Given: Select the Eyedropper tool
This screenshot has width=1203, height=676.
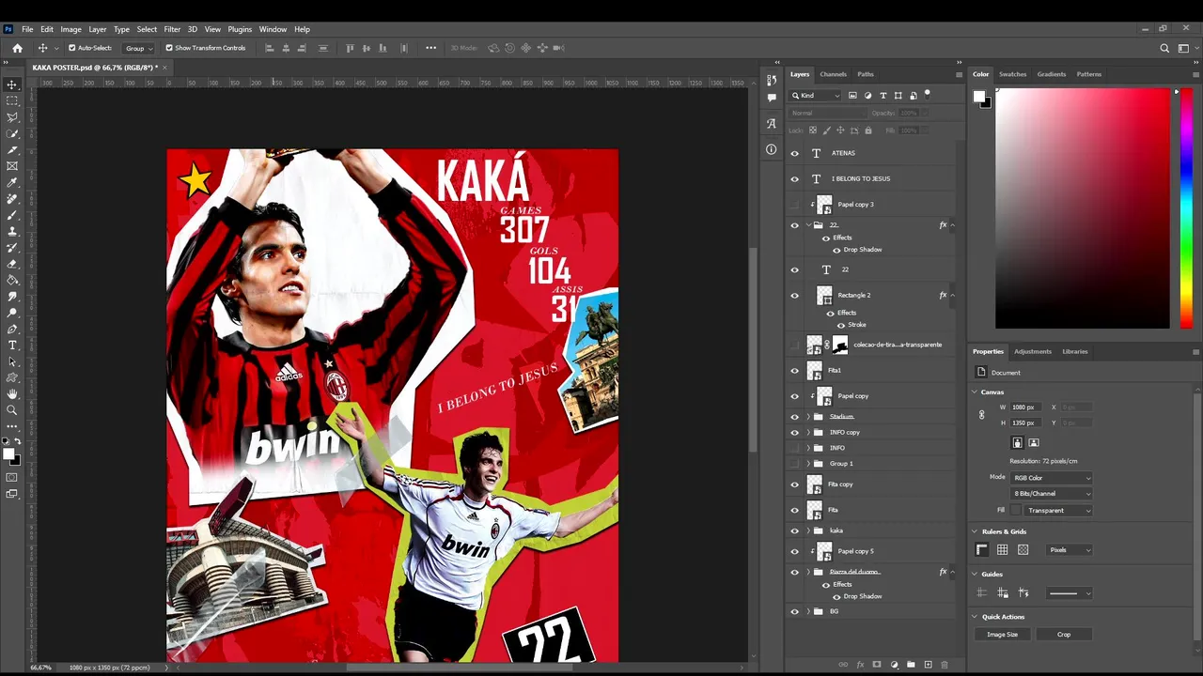Looking at the screenshot, I should [x=12, y=182].
